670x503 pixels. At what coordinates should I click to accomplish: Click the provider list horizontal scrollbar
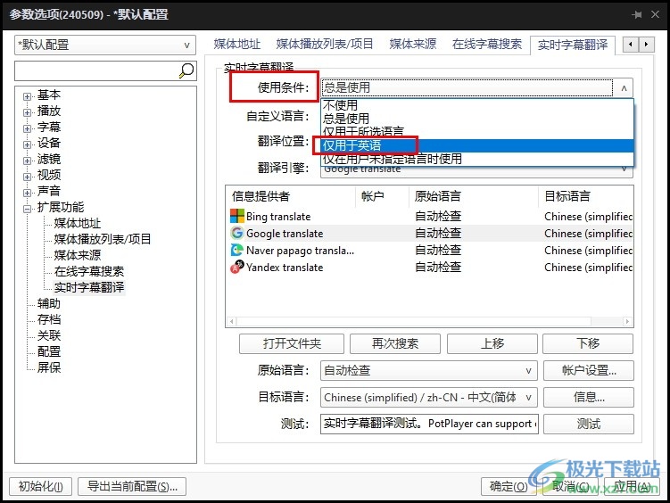pyautogui.click(x=429, y=321)
